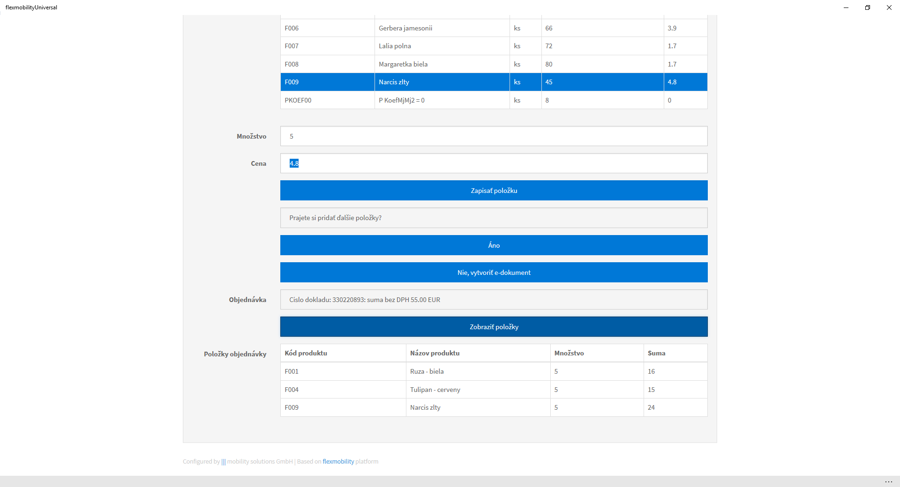900x487 pixels.
Task: Click order item code F001
Action: pyautogui.click(x=343, y=371)
